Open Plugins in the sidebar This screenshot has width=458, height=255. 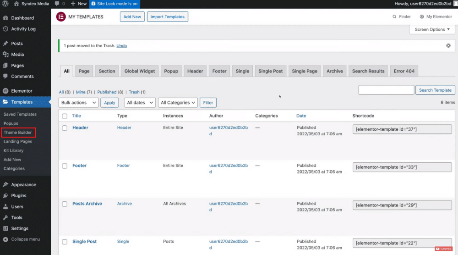click(x=19, y=196)
